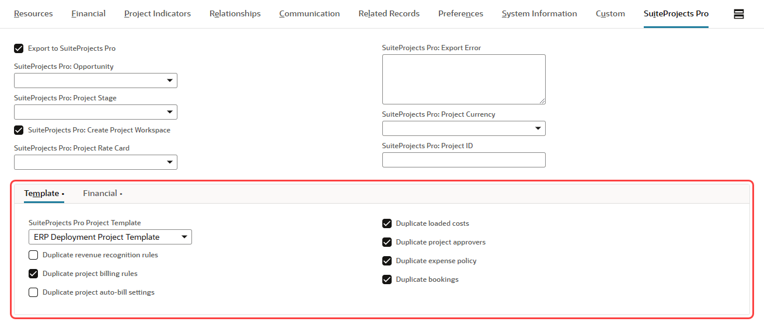The width and height of the screenshot is (764, 325).
Task: Uncheck Duplicate loaded costs
Action: pyautogui.click(x=387, y=223)
